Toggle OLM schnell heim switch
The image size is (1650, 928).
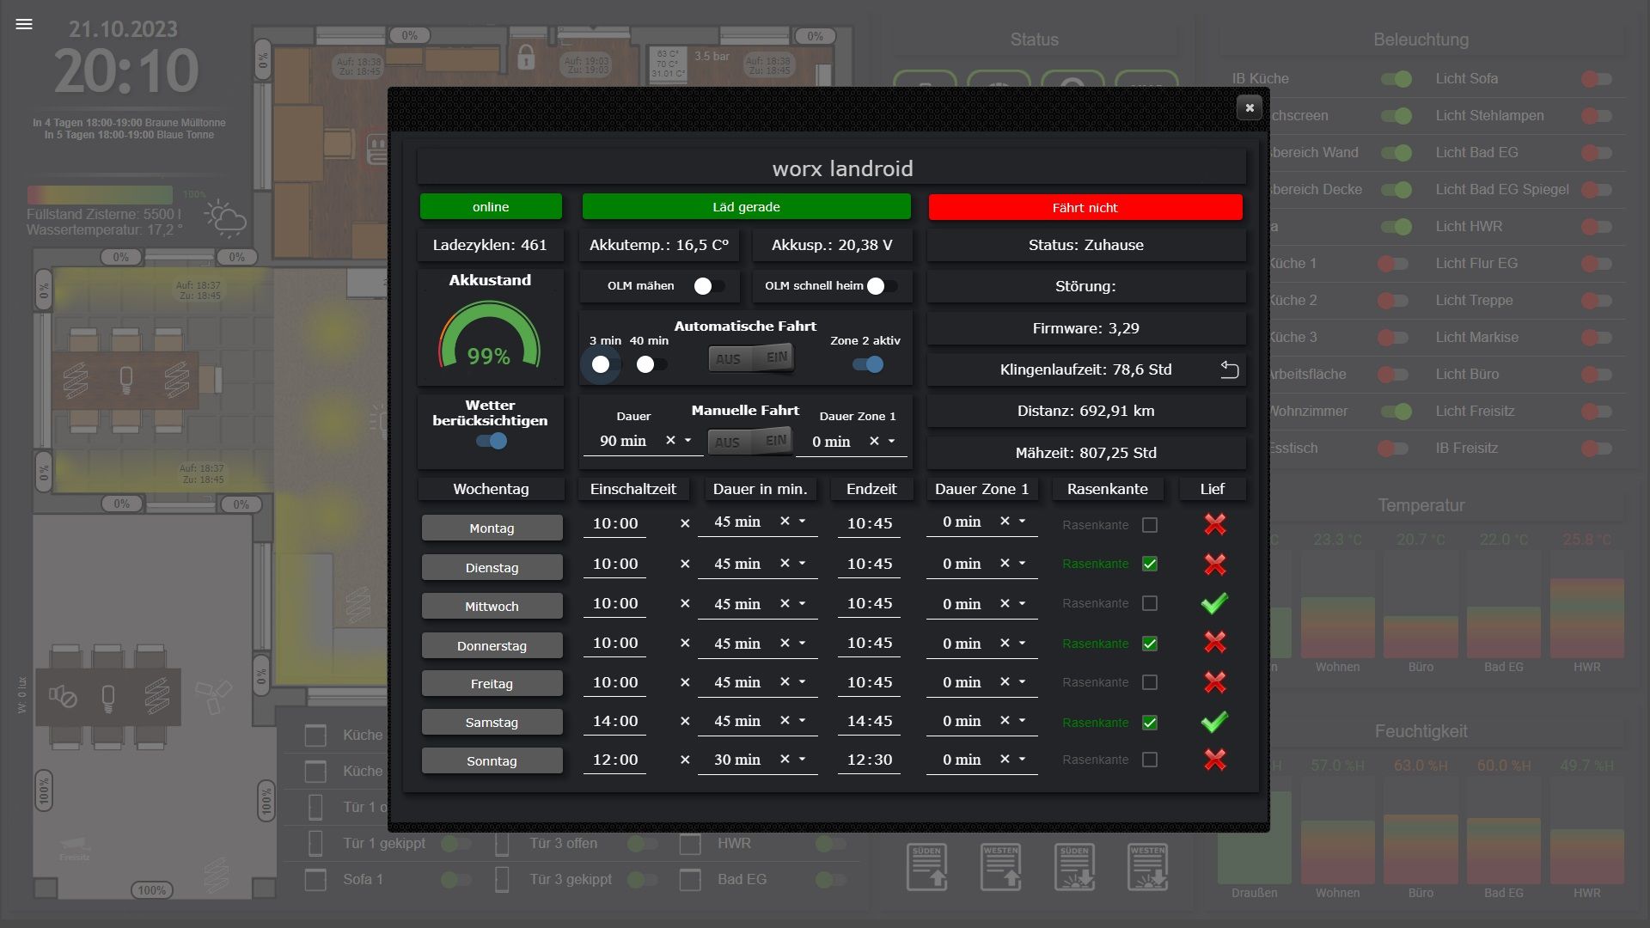click(x=882, y=286)
